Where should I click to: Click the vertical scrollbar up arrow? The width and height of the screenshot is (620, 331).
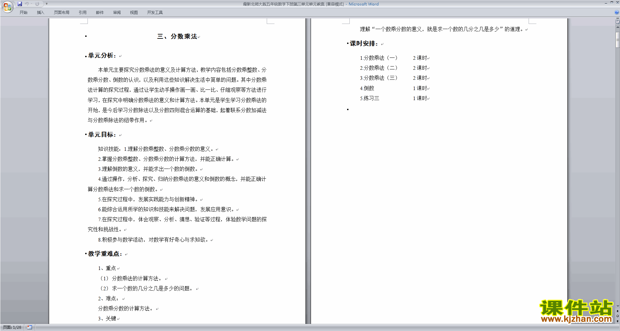617,27
